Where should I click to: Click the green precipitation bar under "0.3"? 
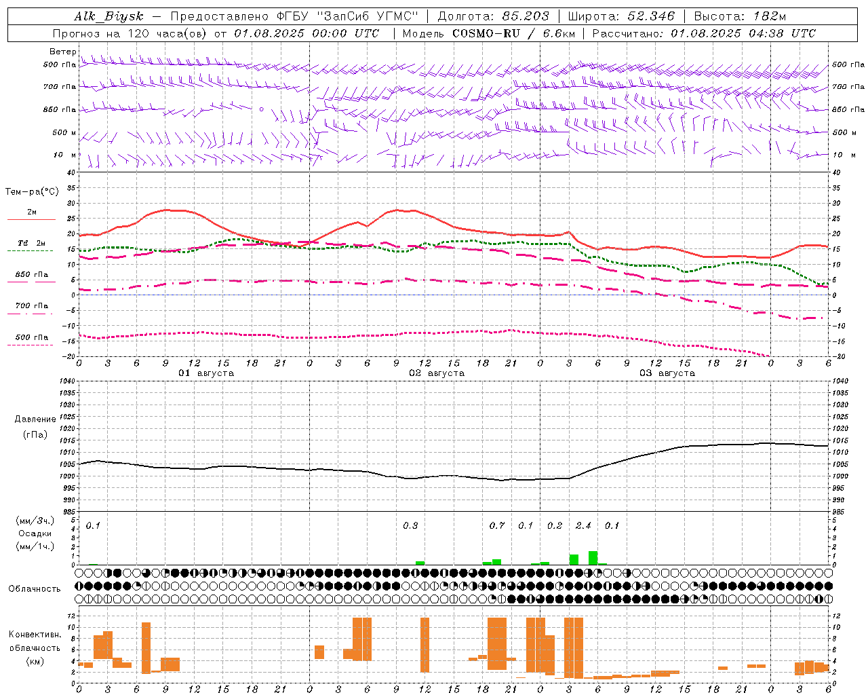tap(420, 563)
